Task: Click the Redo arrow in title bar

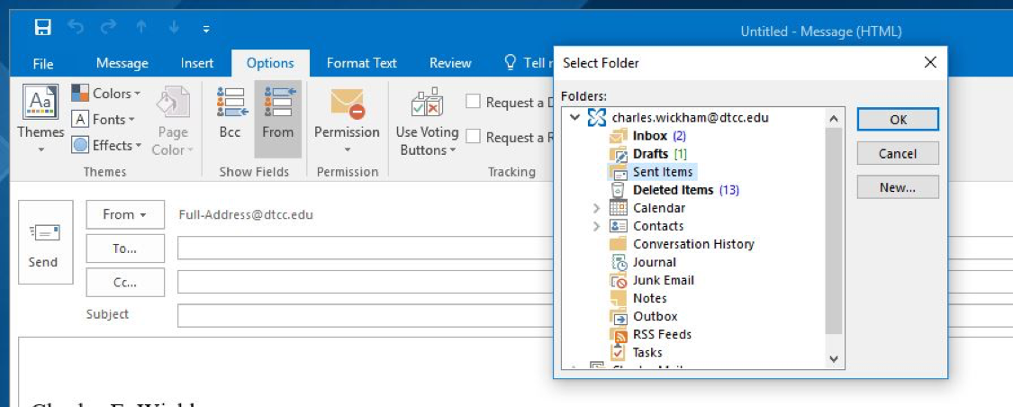Action: tap(109, 28)
